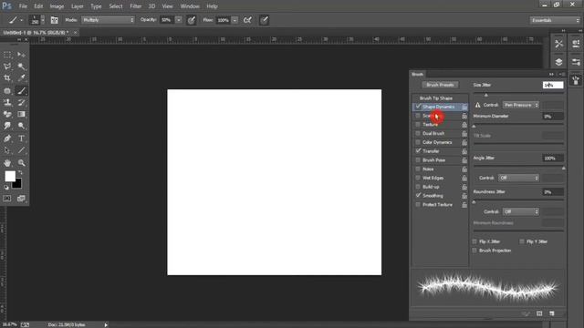Select the Rectangular Marquee tool
The height and width of the screenshot is (328, 584).
pyautogui.click(x=7, y=55)
